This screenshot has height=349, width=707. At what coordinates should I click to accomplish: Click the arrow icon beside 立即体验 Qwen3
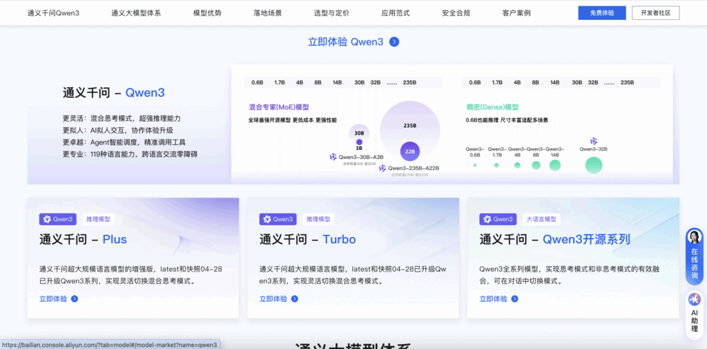pyautogui.click(x=394, y=42)
